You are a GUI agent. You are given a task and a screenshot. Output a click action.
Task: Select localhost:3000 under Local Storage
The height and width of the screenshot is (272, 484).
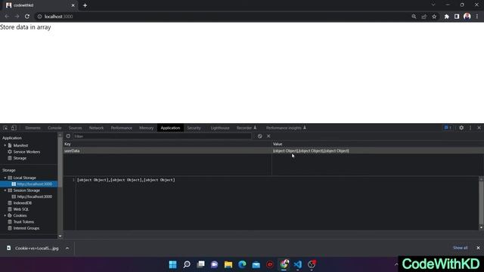34,184
